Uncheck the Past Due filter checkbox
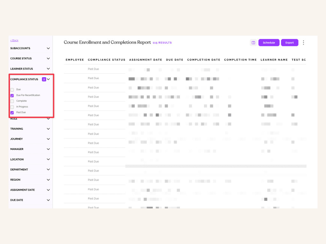The width and height of the screenshot is (326, 244). [12, 113]
